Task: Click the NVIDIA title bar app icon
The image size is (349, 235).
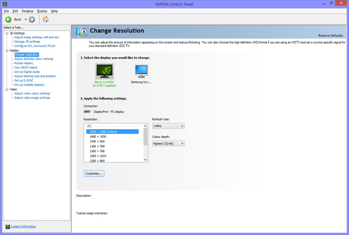Action: coord(5,4)
